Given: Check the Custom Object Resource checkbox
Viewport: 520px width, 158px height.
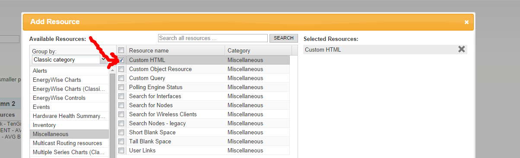Looking at the screenshot, I should [121, 69].
